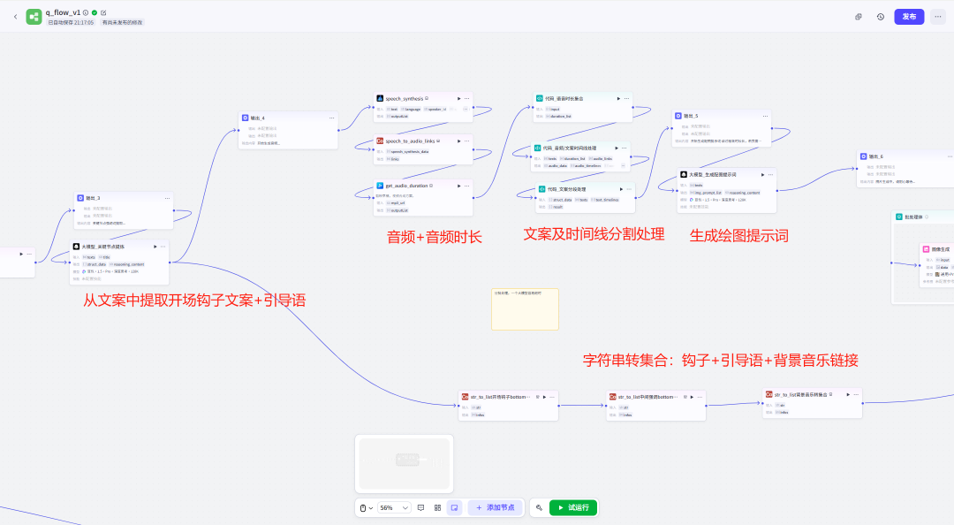Click the debug tool icon beside 试运行

539,507
